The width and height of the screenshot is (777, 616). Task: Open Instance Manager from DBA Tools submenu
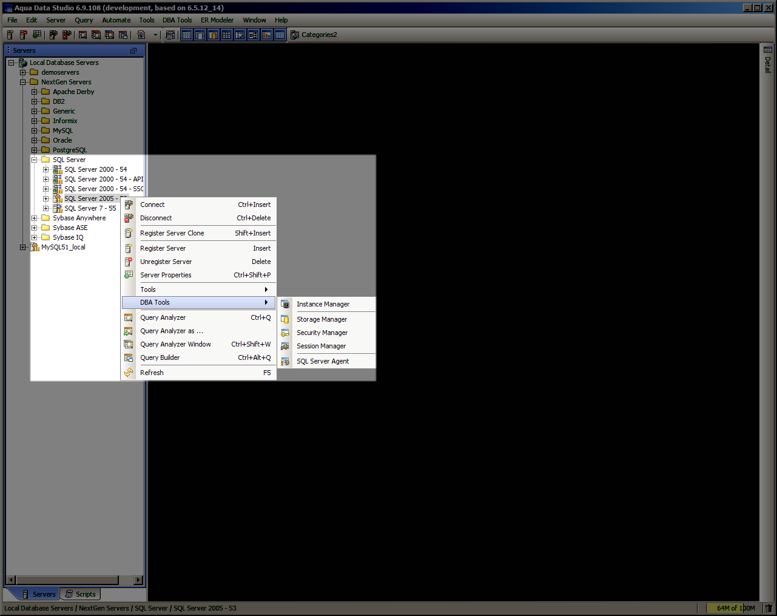[327, 304]
